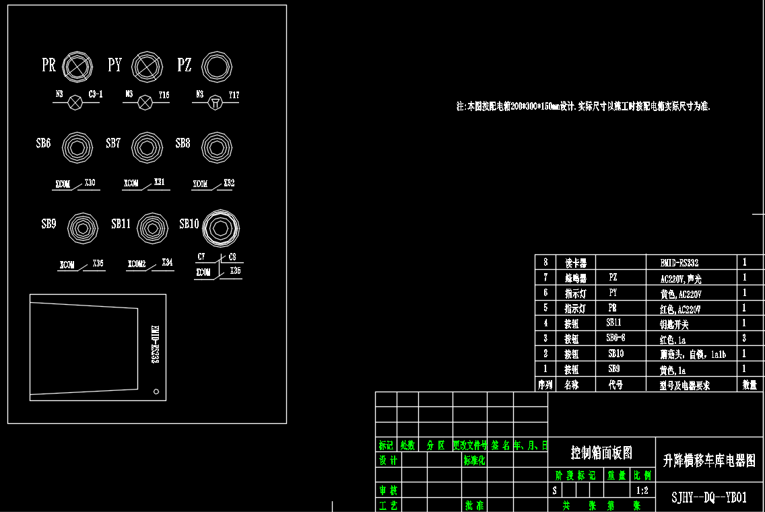Select the small circle on card reader
Image resolution: width=765 pixels, height=512 pixels.
click(x=156, y=391)
